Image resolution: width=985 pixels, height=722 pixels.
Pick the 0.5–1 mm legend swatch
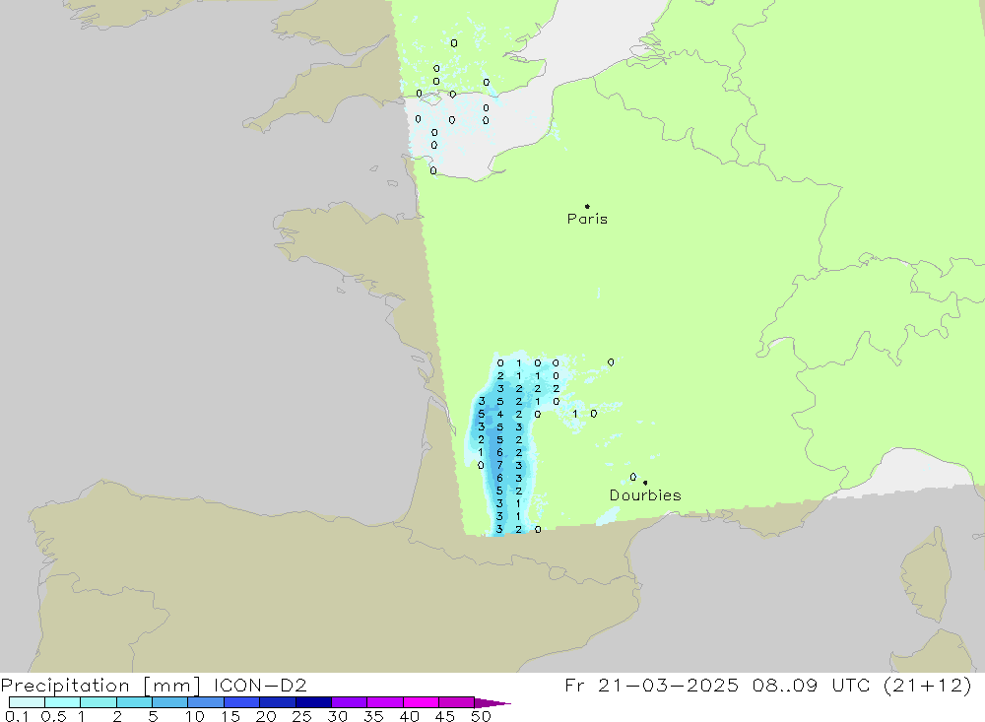tap(62, 702)
